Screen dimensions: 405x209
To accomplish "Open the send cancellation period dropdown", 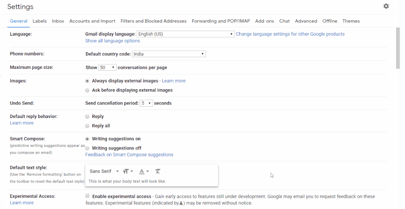I will [146, 103].
